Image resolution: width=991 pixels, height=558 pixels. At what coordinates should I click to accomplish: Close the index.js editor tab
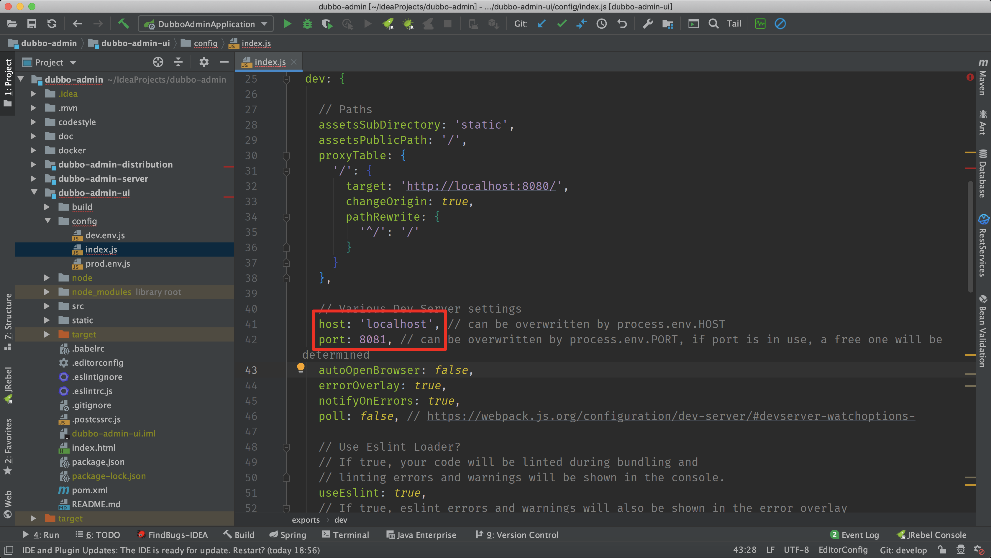[x=294, y=62]
